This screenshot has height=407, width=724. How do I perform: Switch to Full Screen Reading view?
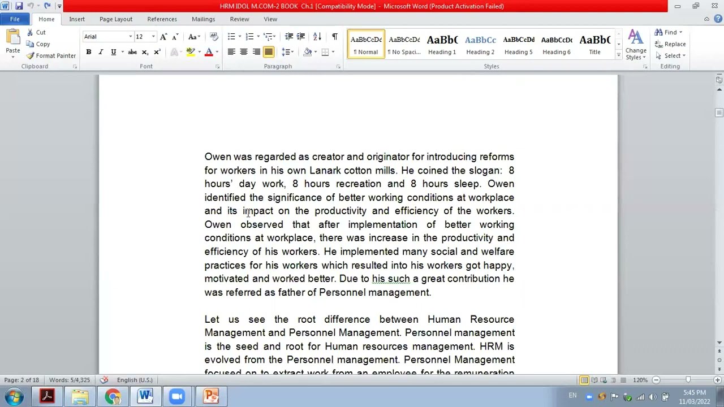tap(594, 380)
